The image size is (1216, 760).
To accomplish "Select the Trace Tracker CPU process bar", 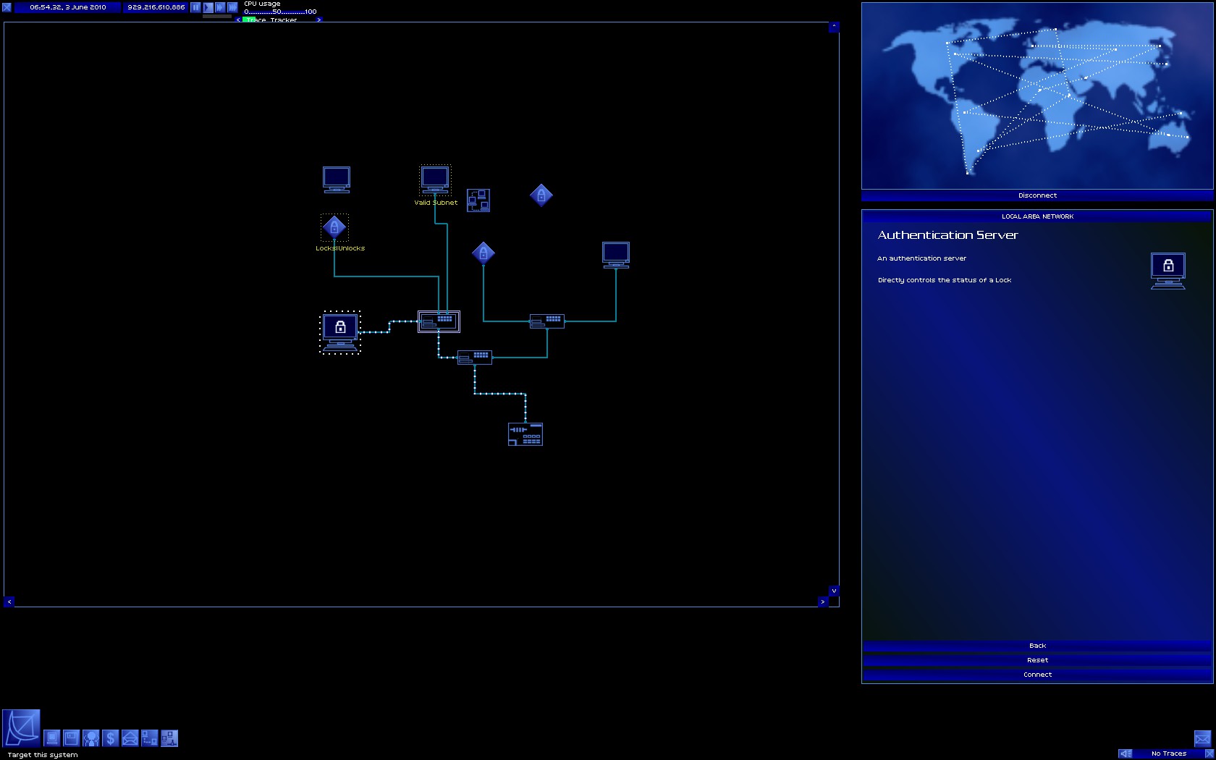I will [279, 20].
